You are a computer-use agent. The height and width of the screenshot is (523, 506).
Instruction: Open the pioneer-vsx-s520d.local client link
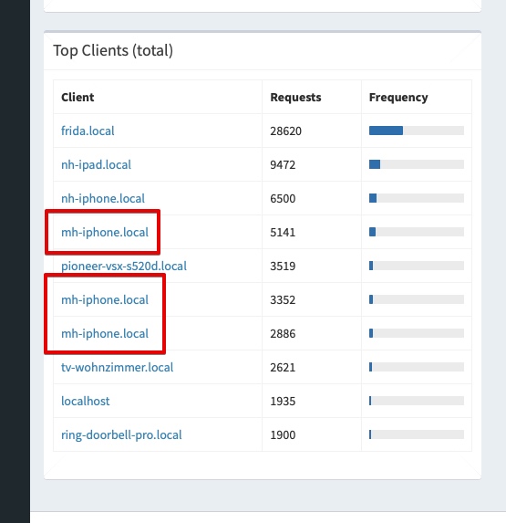[x=124, y=266]
